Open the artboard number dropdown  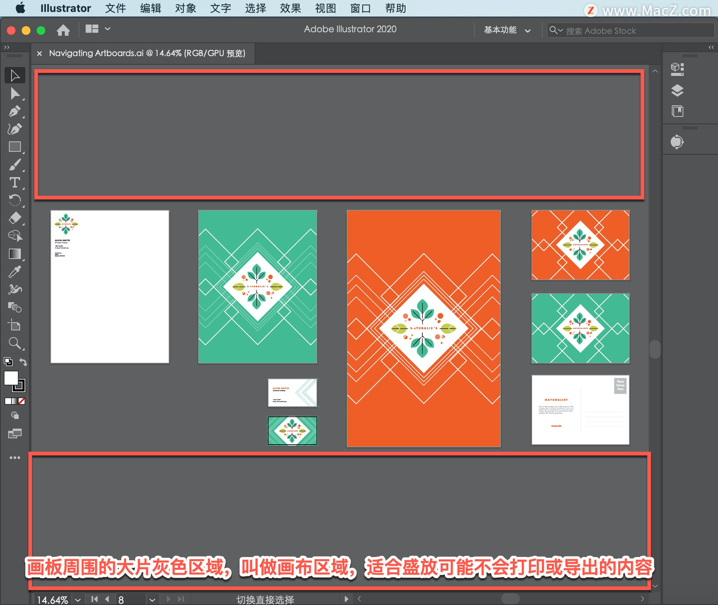(152, 599)
